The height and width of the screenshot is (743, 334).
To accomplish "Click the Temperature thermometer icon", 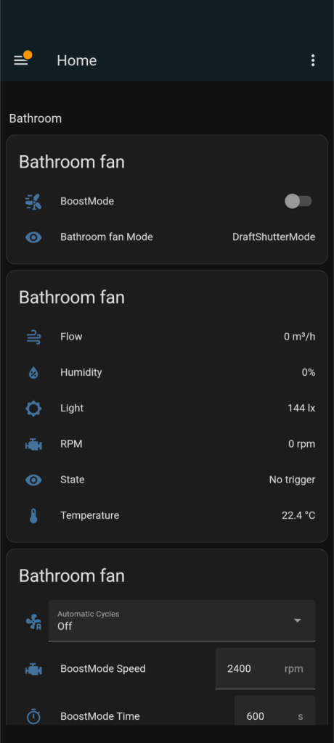I will tap(33, 516).
